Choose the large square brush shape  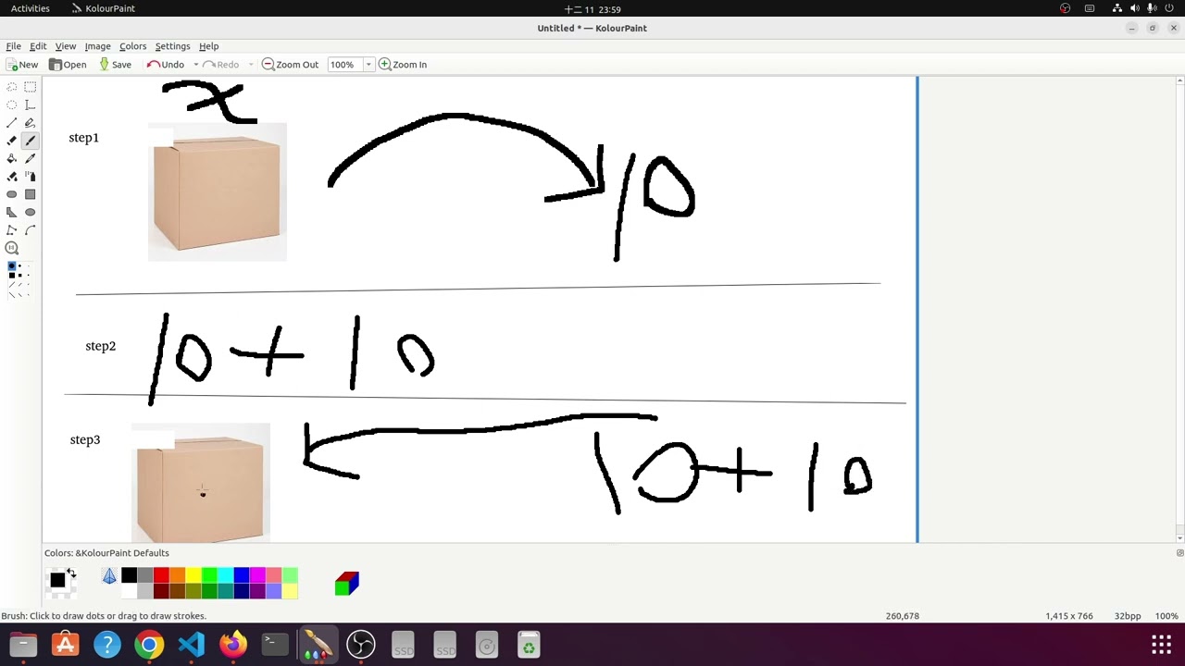pyautogui.click(x=12, y=276)
